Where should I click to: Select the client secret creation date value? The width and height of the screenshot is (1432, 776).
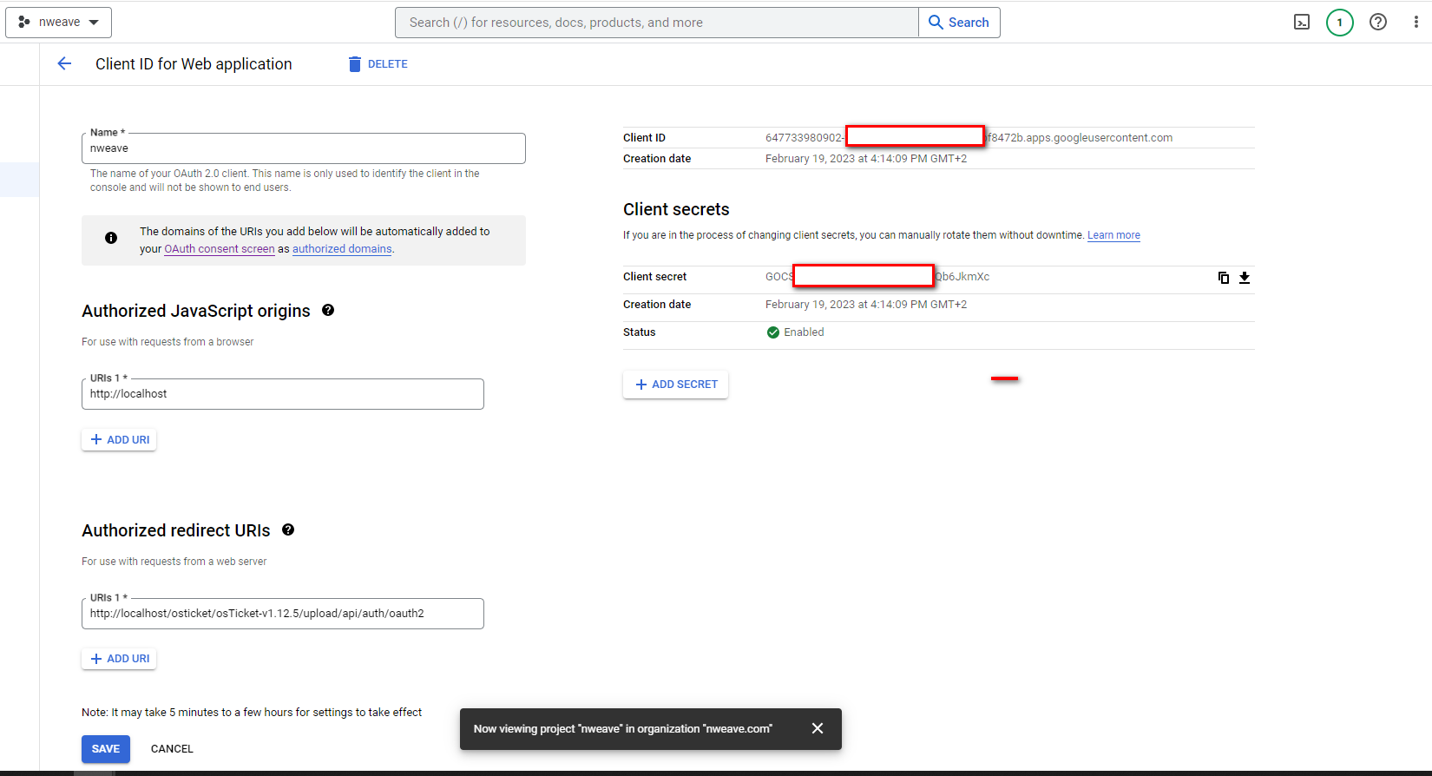click(866, 305)
